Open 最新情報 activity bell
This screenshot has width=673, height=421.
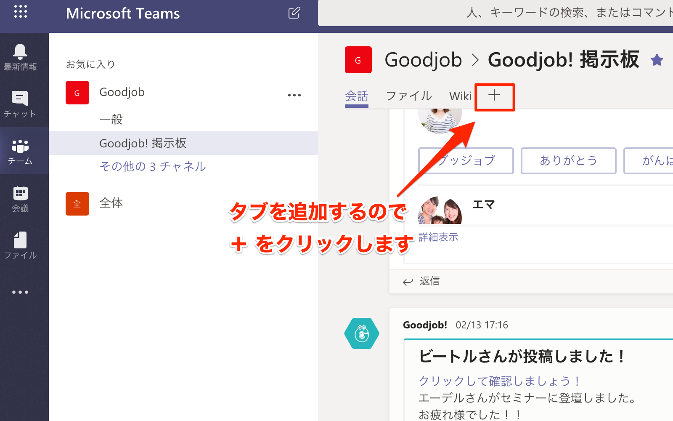click(20, 57)
